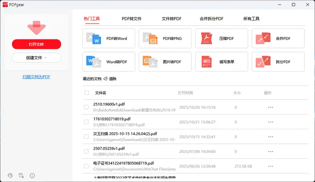Open file 电子证书341224197805068719.pdf by name
The image size is (315, 182).
pyautogui.click(x=124, y=163)
